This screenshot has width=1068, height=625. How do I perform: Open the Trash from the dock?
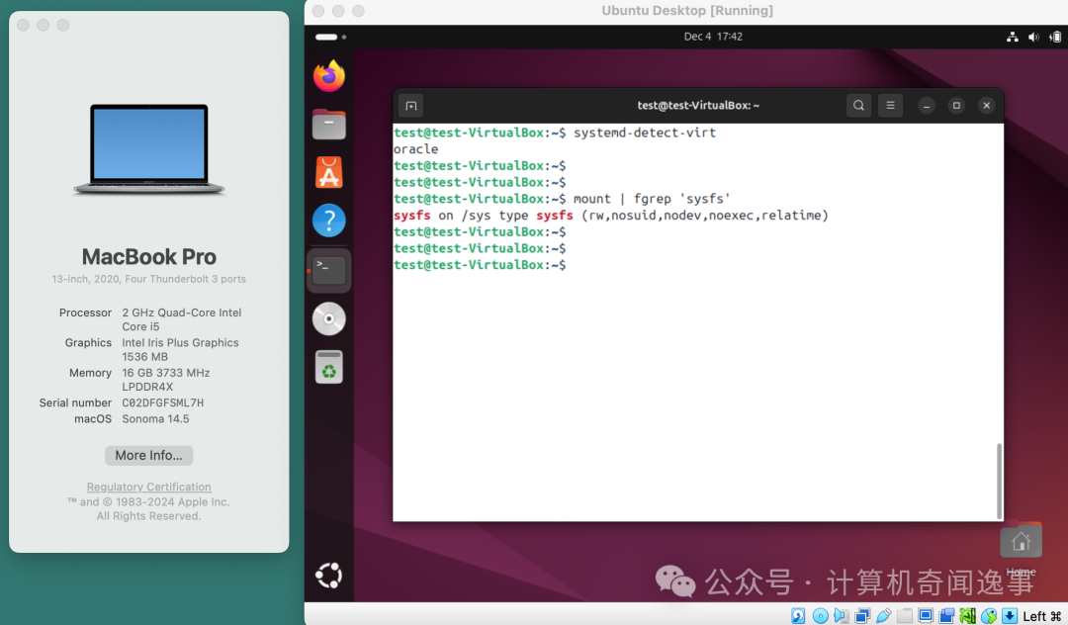pos(328,367)
